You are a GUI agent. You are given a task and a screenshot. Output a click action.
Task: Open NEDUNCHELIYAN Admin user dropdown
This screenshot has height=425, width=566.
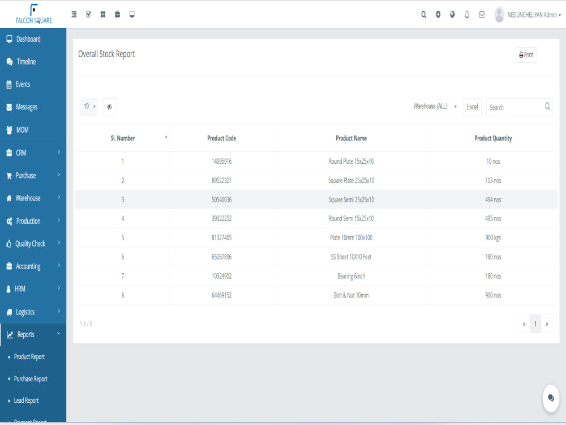[x=534, y=15]
